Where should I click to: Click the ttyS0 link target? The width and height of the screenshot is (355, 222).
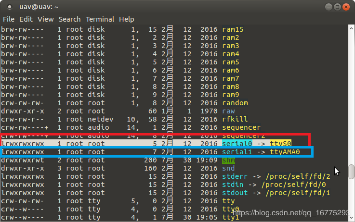click(x=280, y=144)
